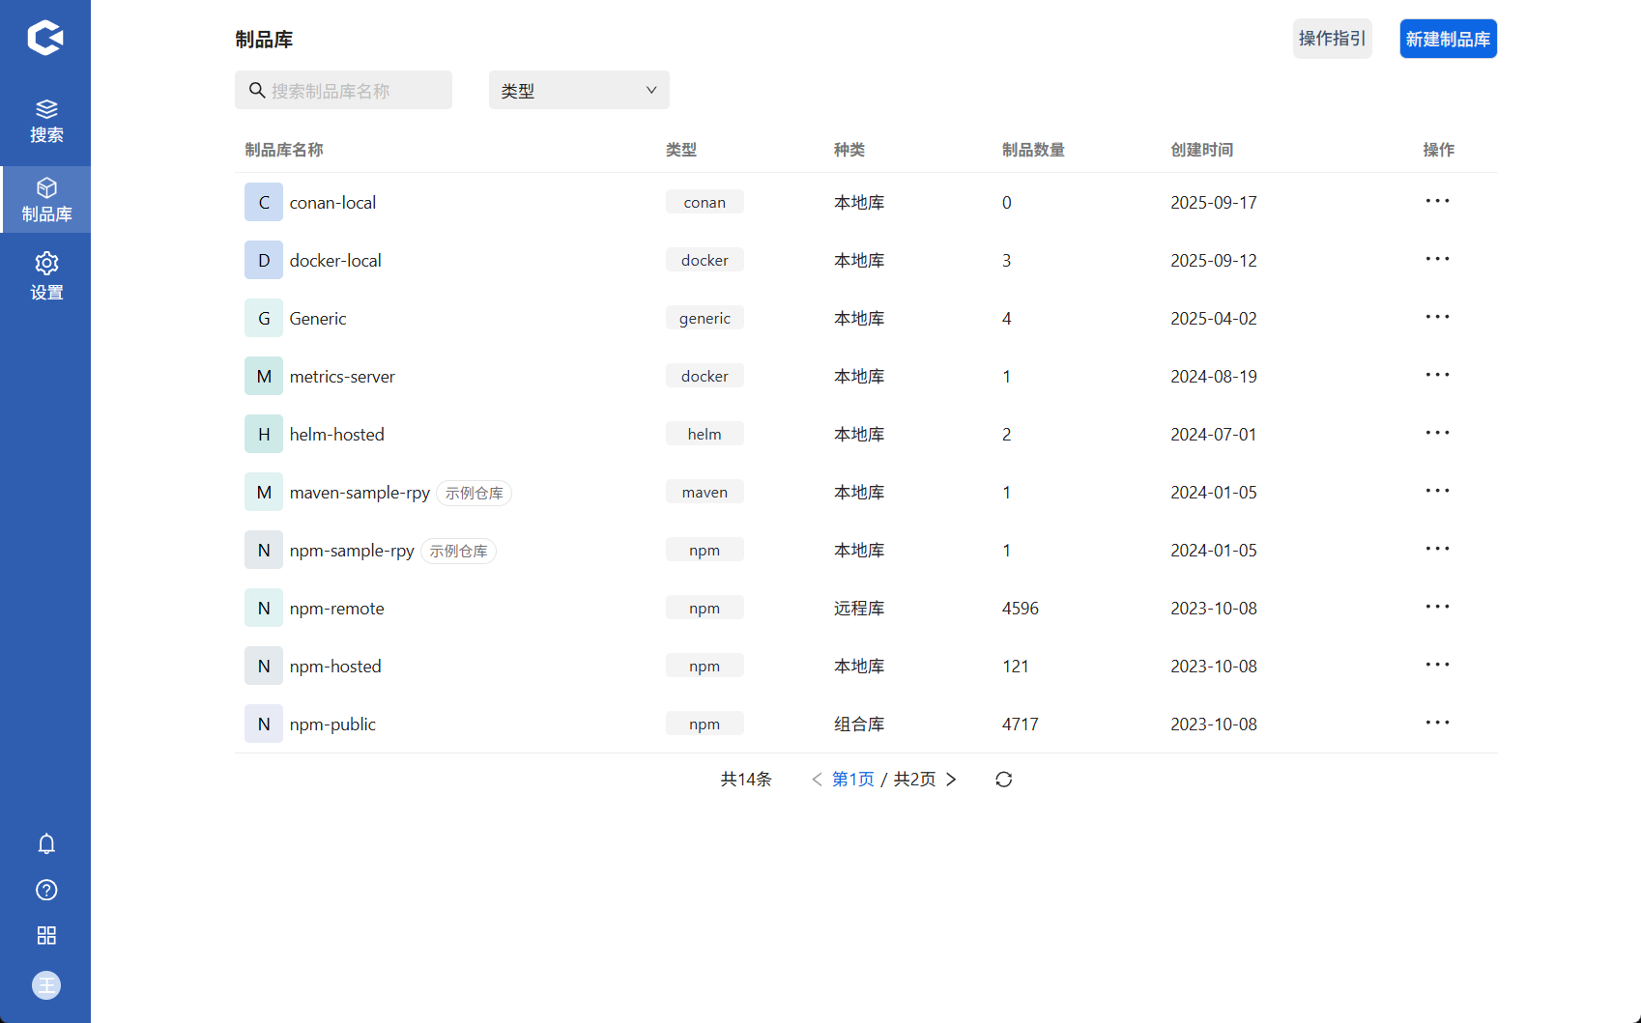Open 设置 from the sidebar

(45, 275)
